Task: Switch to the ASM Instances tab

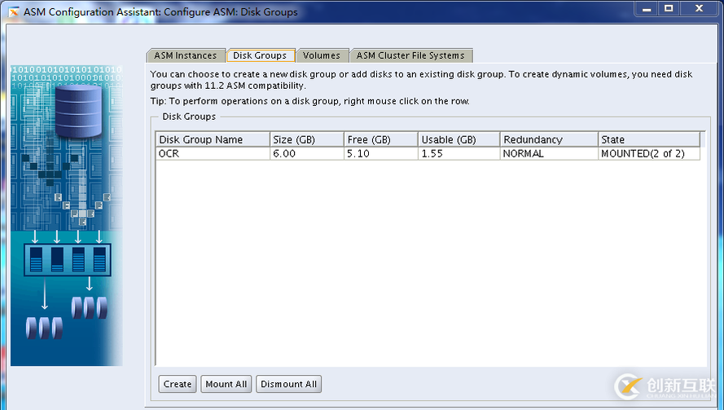Action: click(186, 55)
